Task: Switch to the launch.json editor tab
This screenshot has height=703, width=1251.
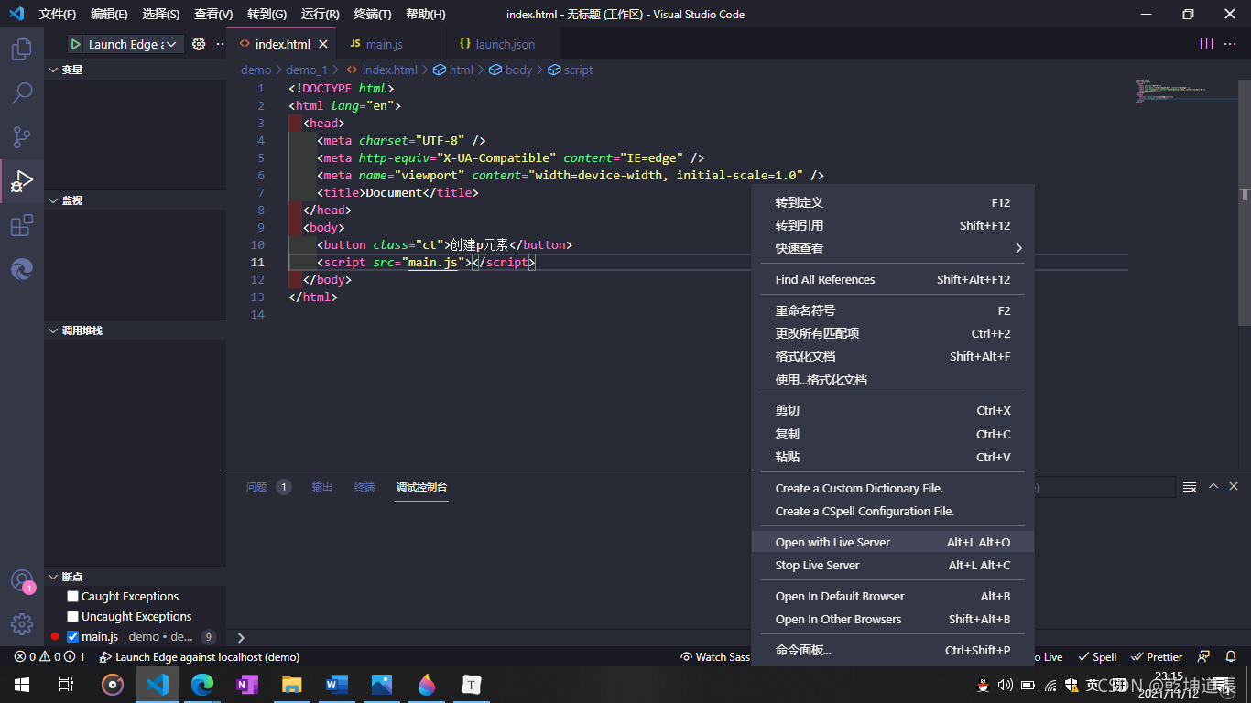Action: click(x=503, y=43)
